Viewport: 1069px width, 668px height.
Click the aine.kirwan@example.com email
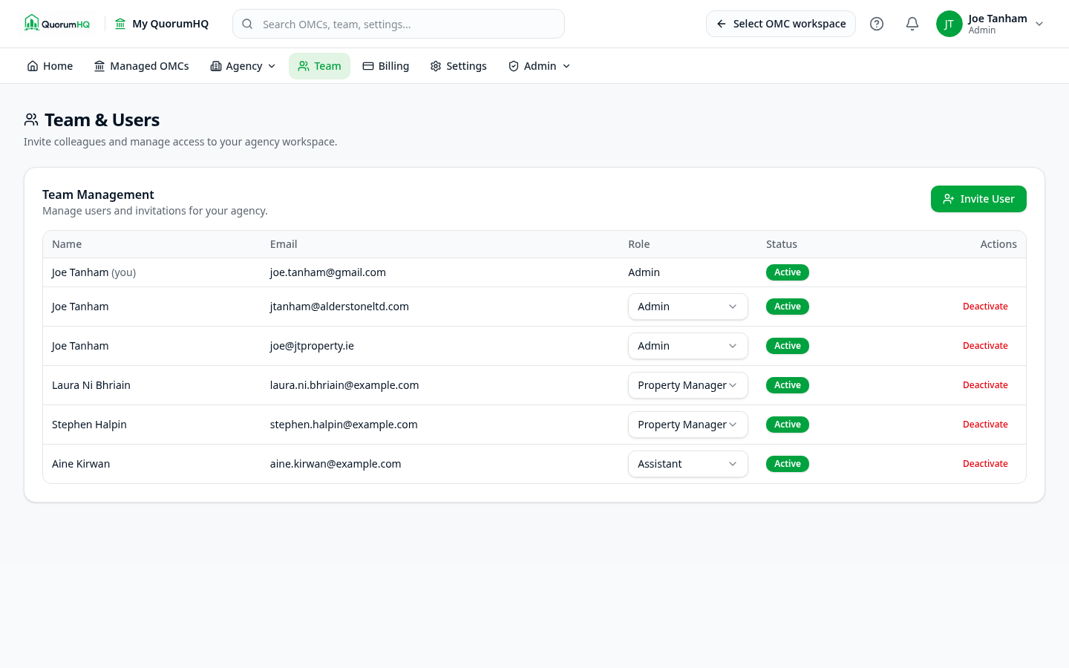336,464
